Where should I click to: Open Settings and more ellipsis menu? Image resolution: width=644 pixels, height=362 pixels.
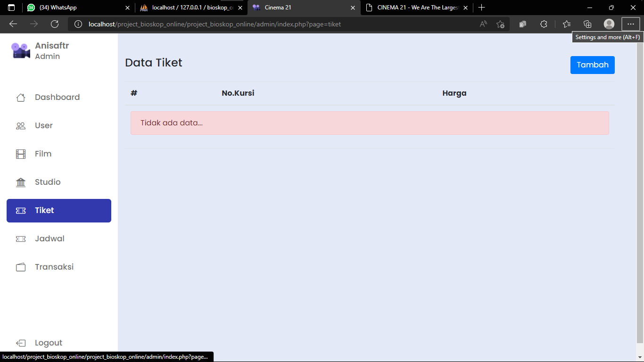631,24
